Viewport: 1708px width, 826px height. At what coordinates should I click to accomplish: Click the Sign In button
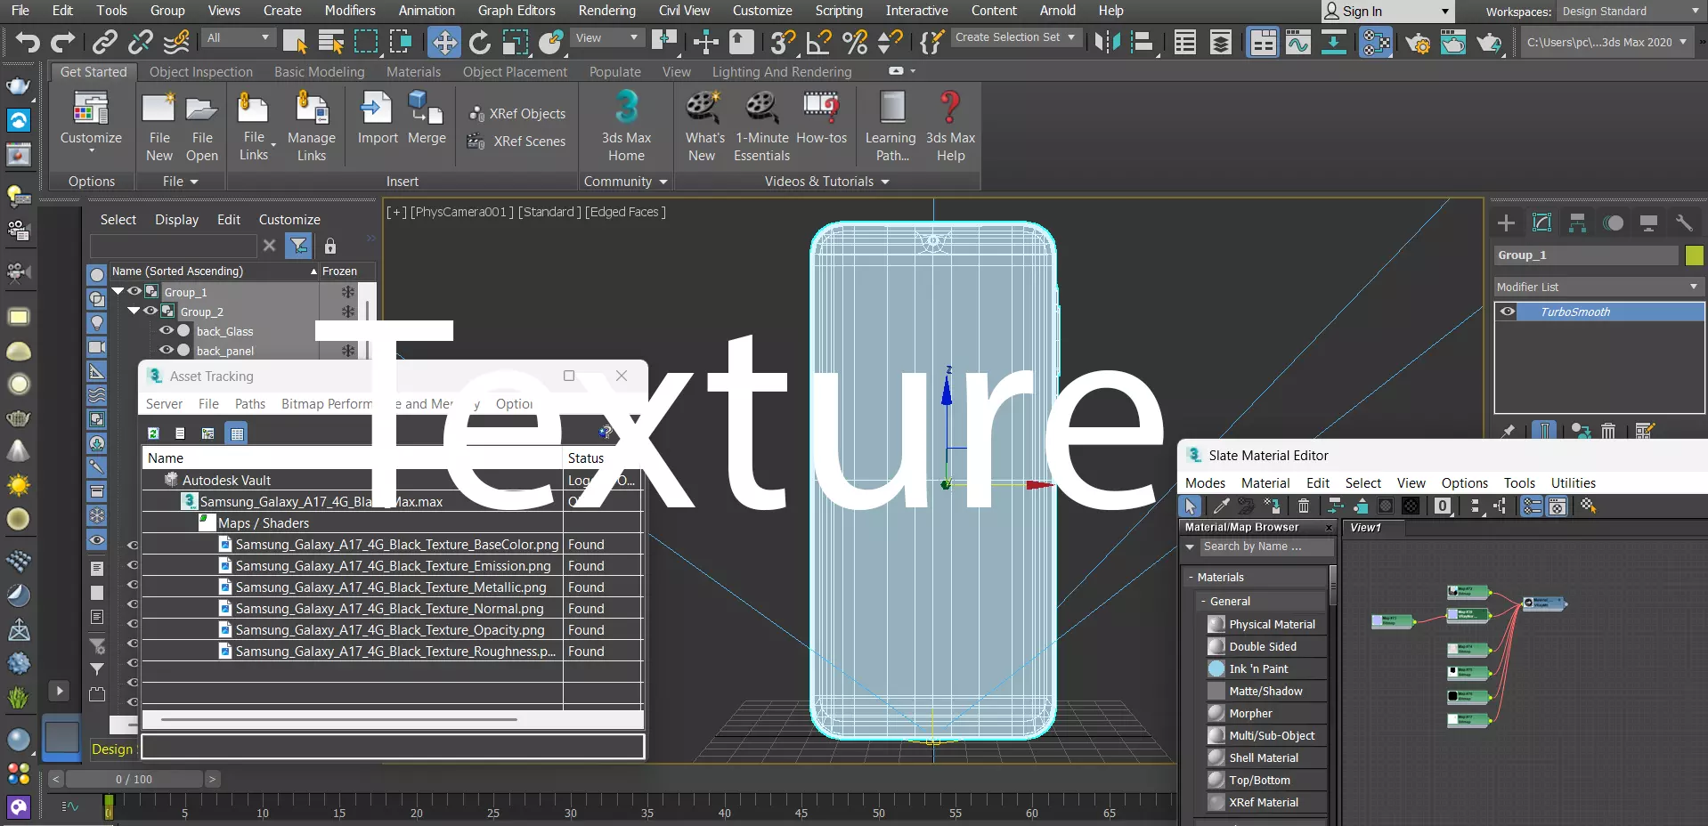[1387, 12]
